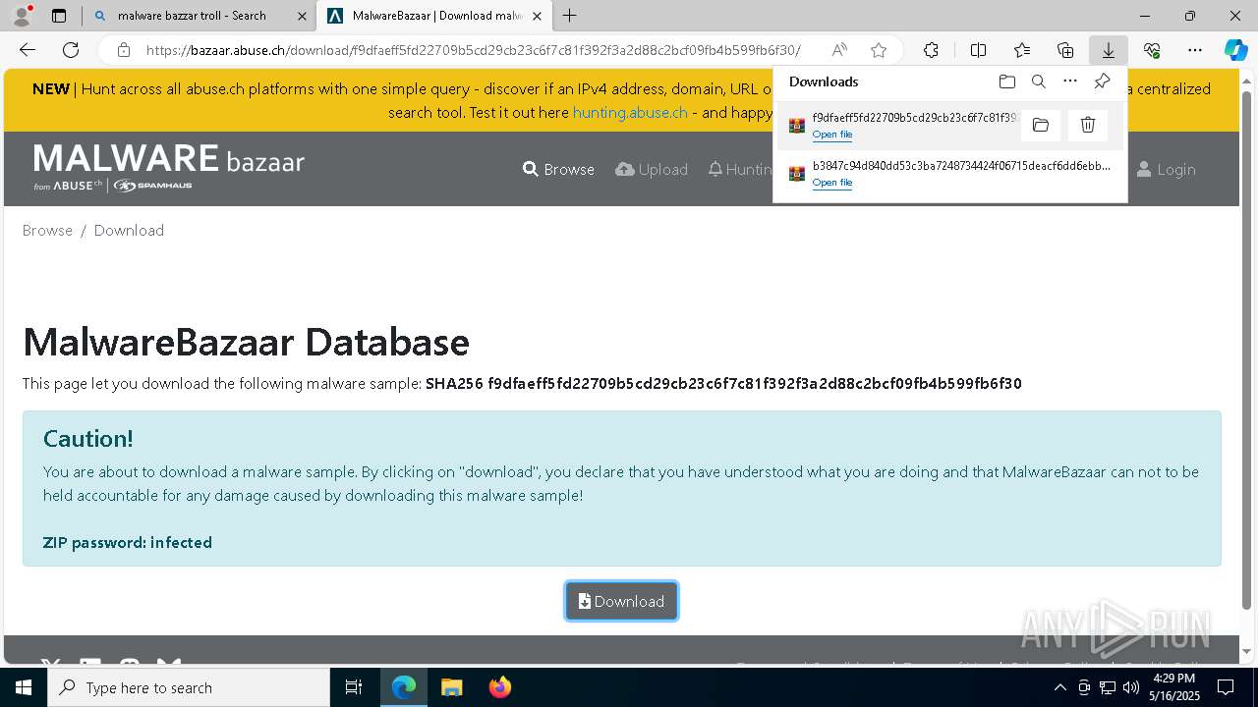Viewport: 1258px width, 707px height.
Task: Open Read aloud icon in address bar
Action: (x=839, y=50)
